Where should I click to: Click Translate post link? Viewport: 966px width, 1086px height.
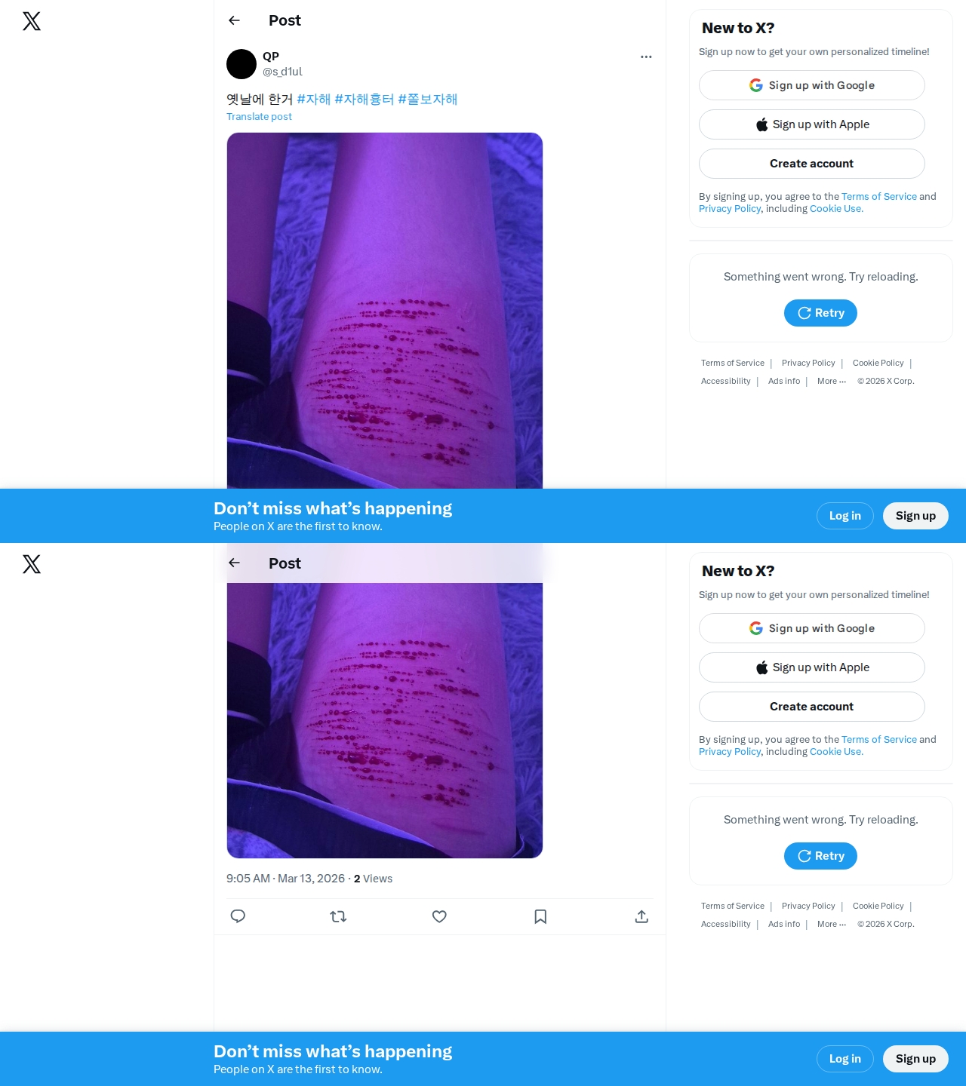(x=259, y=116)
